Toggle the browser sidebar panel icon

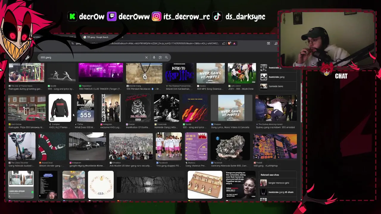click(x=268, y=43)
